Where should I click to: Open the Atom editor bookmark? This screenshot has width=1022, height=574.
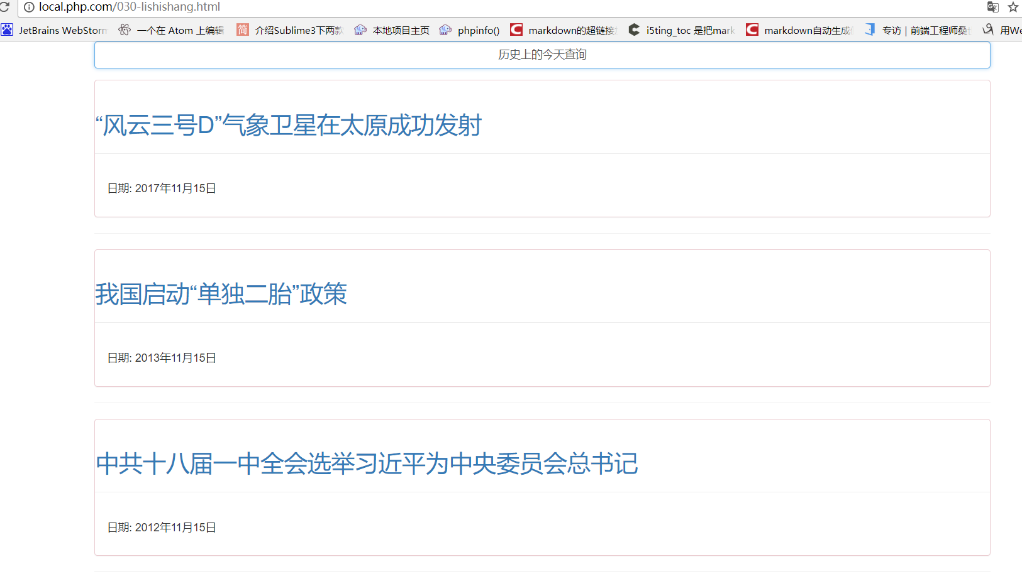[x=172, y=30]
